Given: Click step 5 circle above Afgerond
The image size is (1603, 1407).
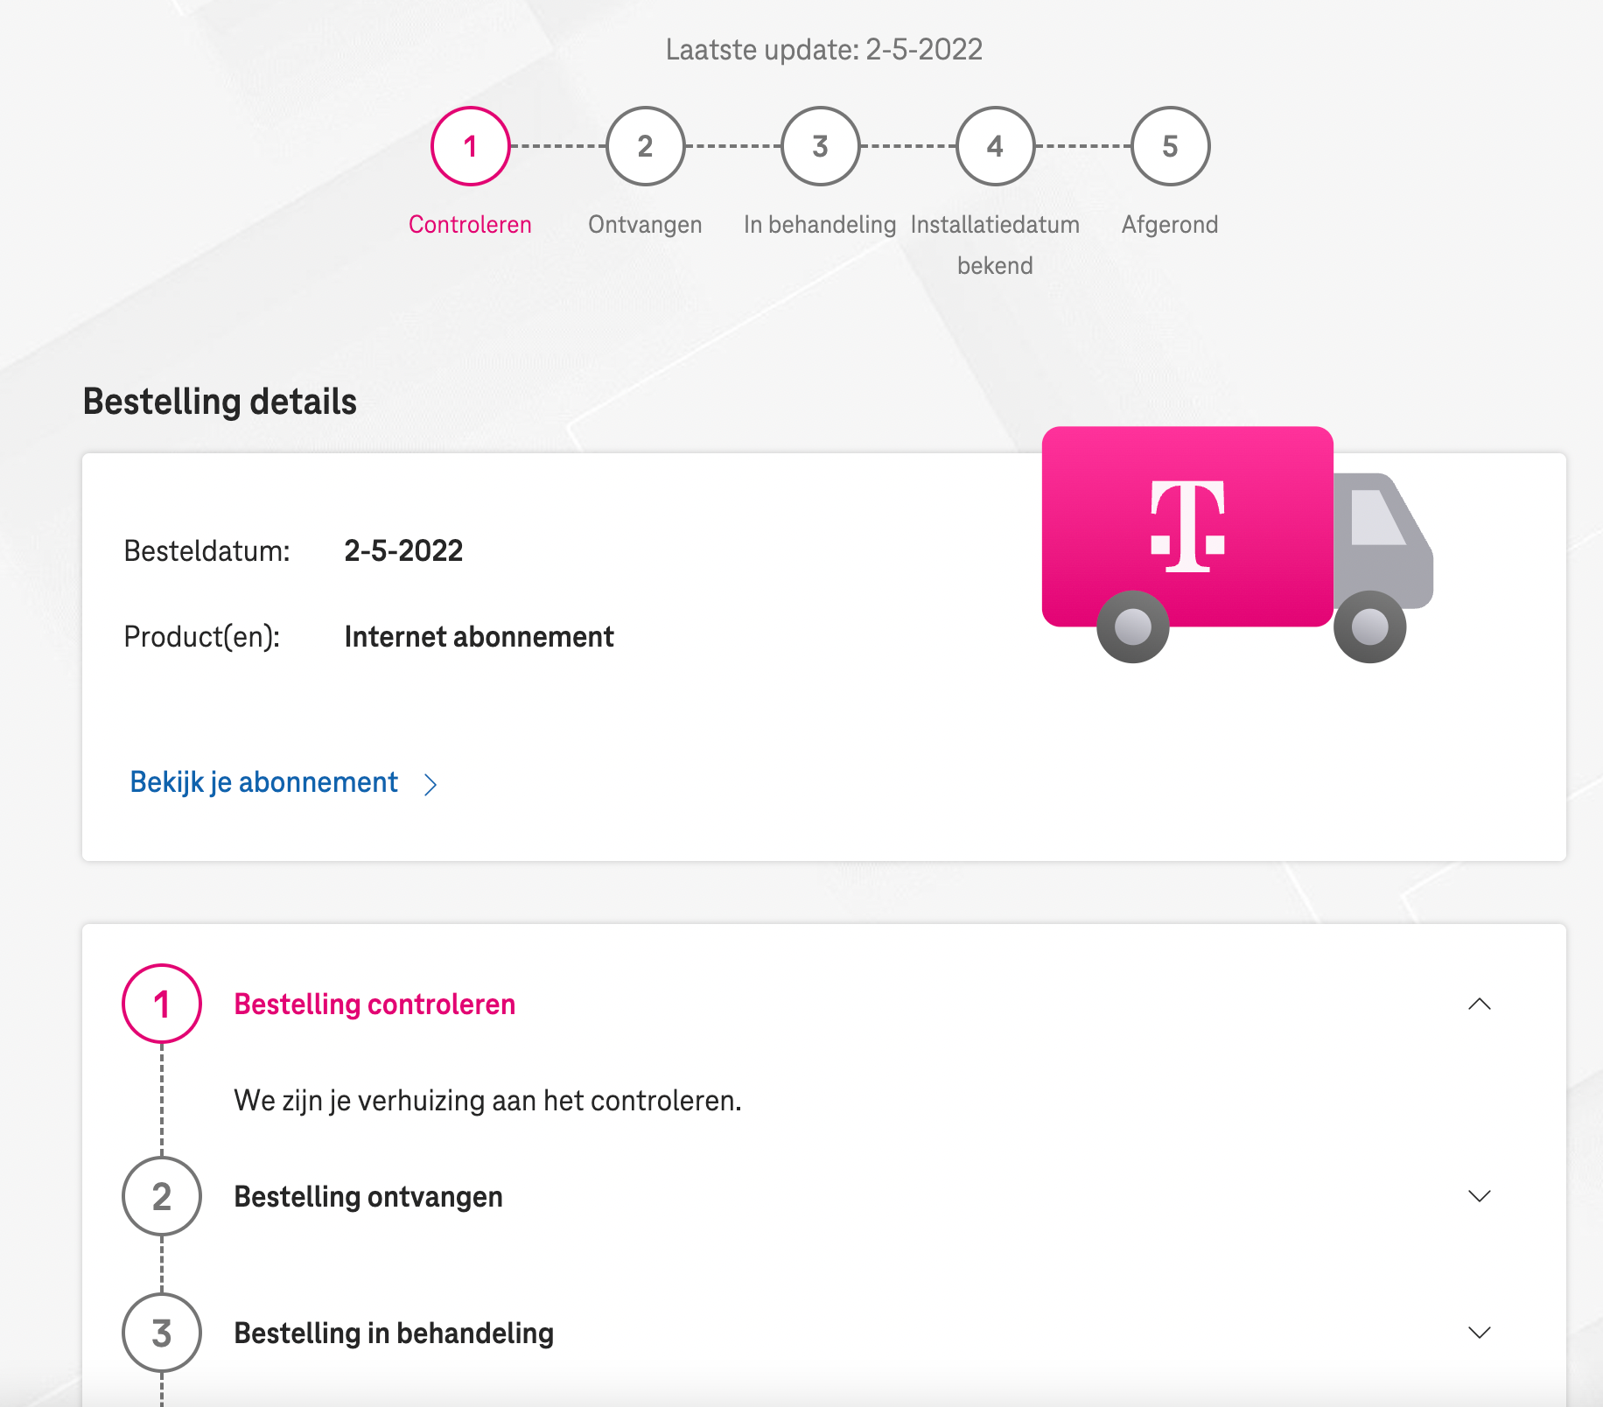Looking at the screenshot, I should [1171, 146].
